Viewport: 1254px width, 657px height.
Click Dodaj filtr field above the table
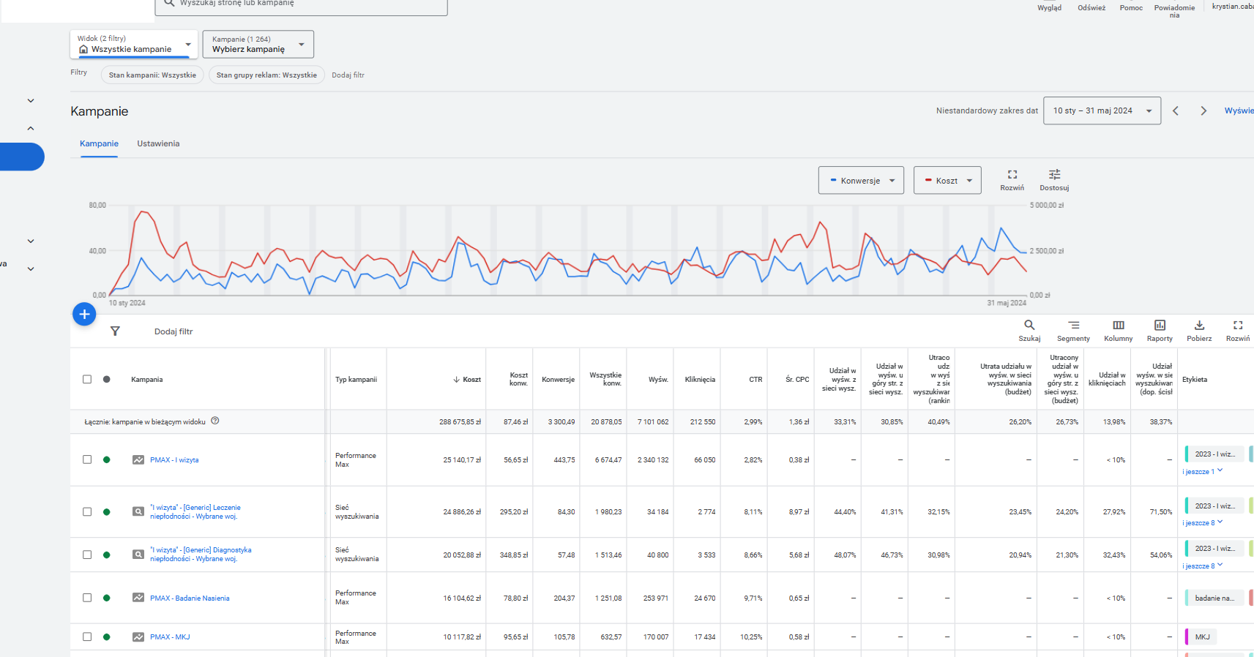click(173, 331)
